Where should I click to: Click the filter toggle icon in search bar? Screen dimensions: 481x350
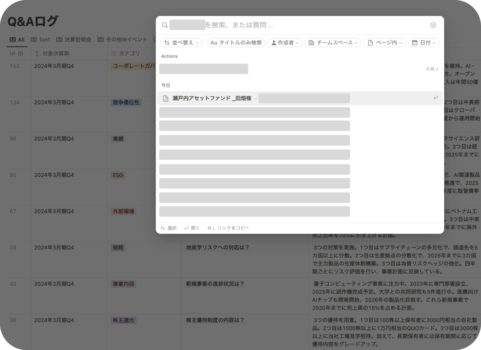433,25
